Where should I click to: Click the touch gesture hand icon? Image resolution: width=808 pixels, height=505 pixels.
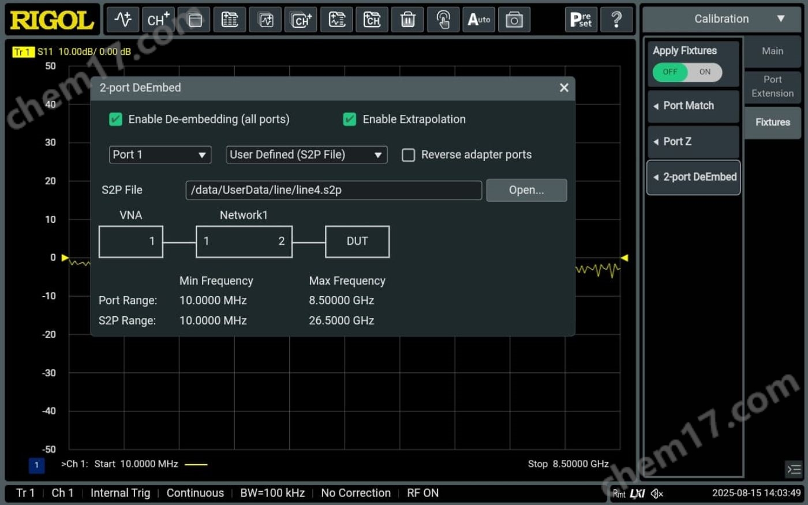[443, 20]
